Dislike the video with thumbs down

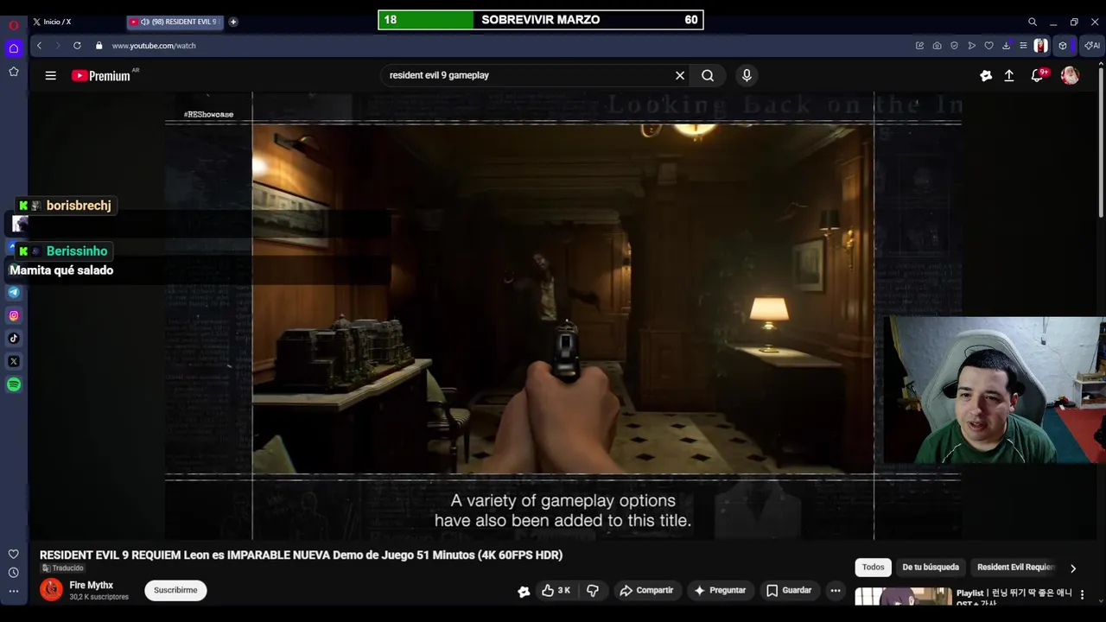(593, 590)
